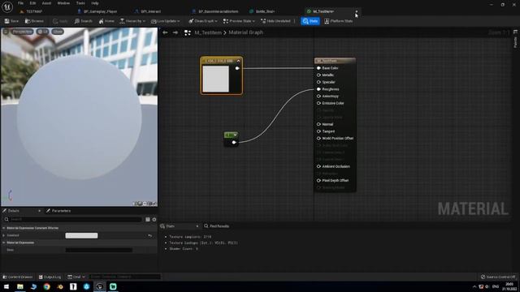This screenshot has height=292, width=520.
Task: Click the graph back navigation arrow
Action: click(165, 32)
